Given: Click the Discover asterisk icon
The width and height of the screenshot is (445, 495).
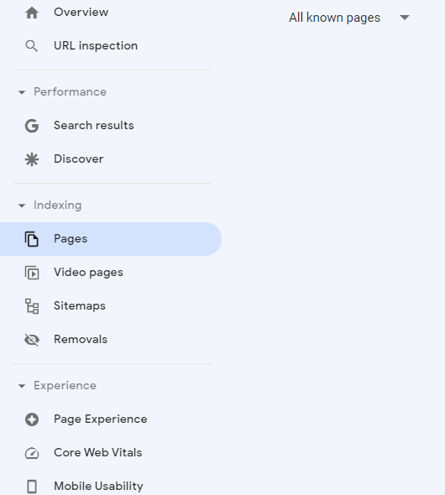Looking at the screenshot, I should click(32, 159).
